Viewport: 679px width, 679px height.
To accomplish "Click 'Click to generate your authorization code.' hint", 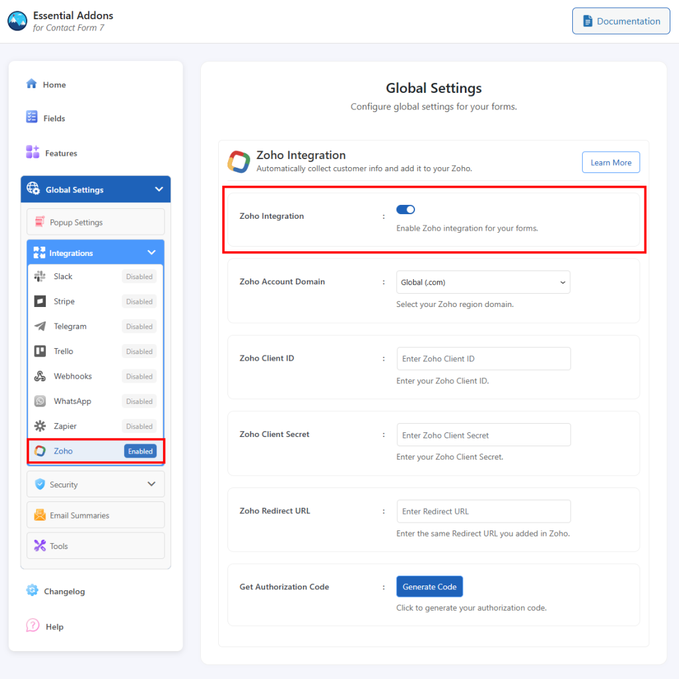I will pyautogui.click(x=471, y=608).
